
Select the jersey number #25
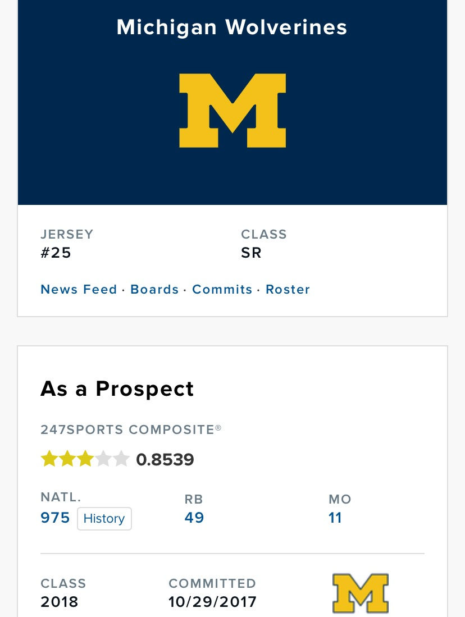pyautogui.click(x=56, y=252)
